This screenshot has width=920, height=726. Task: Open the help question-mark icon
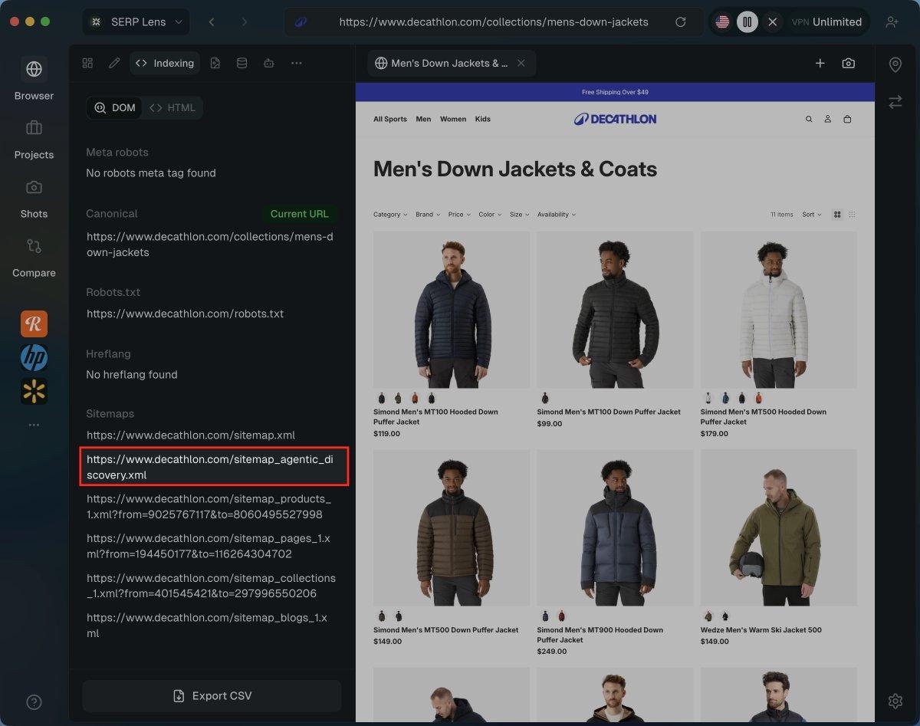pos(34,702)
